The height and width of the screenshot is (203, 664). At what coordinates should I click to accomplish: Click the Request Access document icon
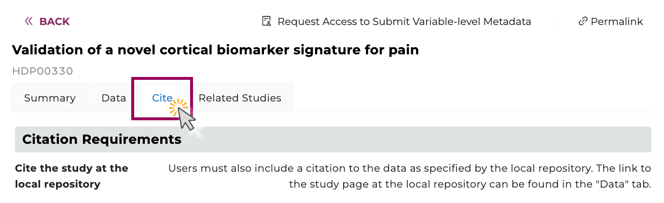(266, 21)
